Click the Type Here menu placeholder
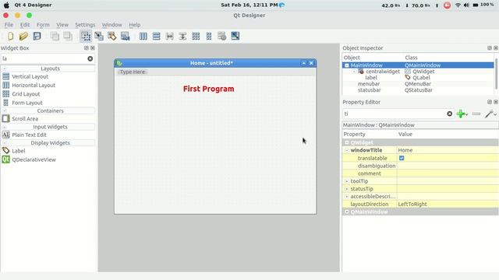Image resolution: width=499 pixels, height=280 pixels. (133, 72)
